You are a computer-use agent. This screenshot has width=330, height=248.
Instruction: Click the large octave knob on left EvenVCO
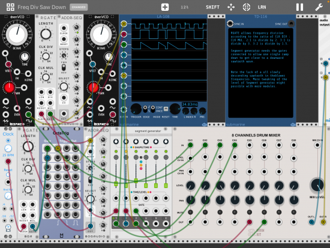(x=17, y=34)
